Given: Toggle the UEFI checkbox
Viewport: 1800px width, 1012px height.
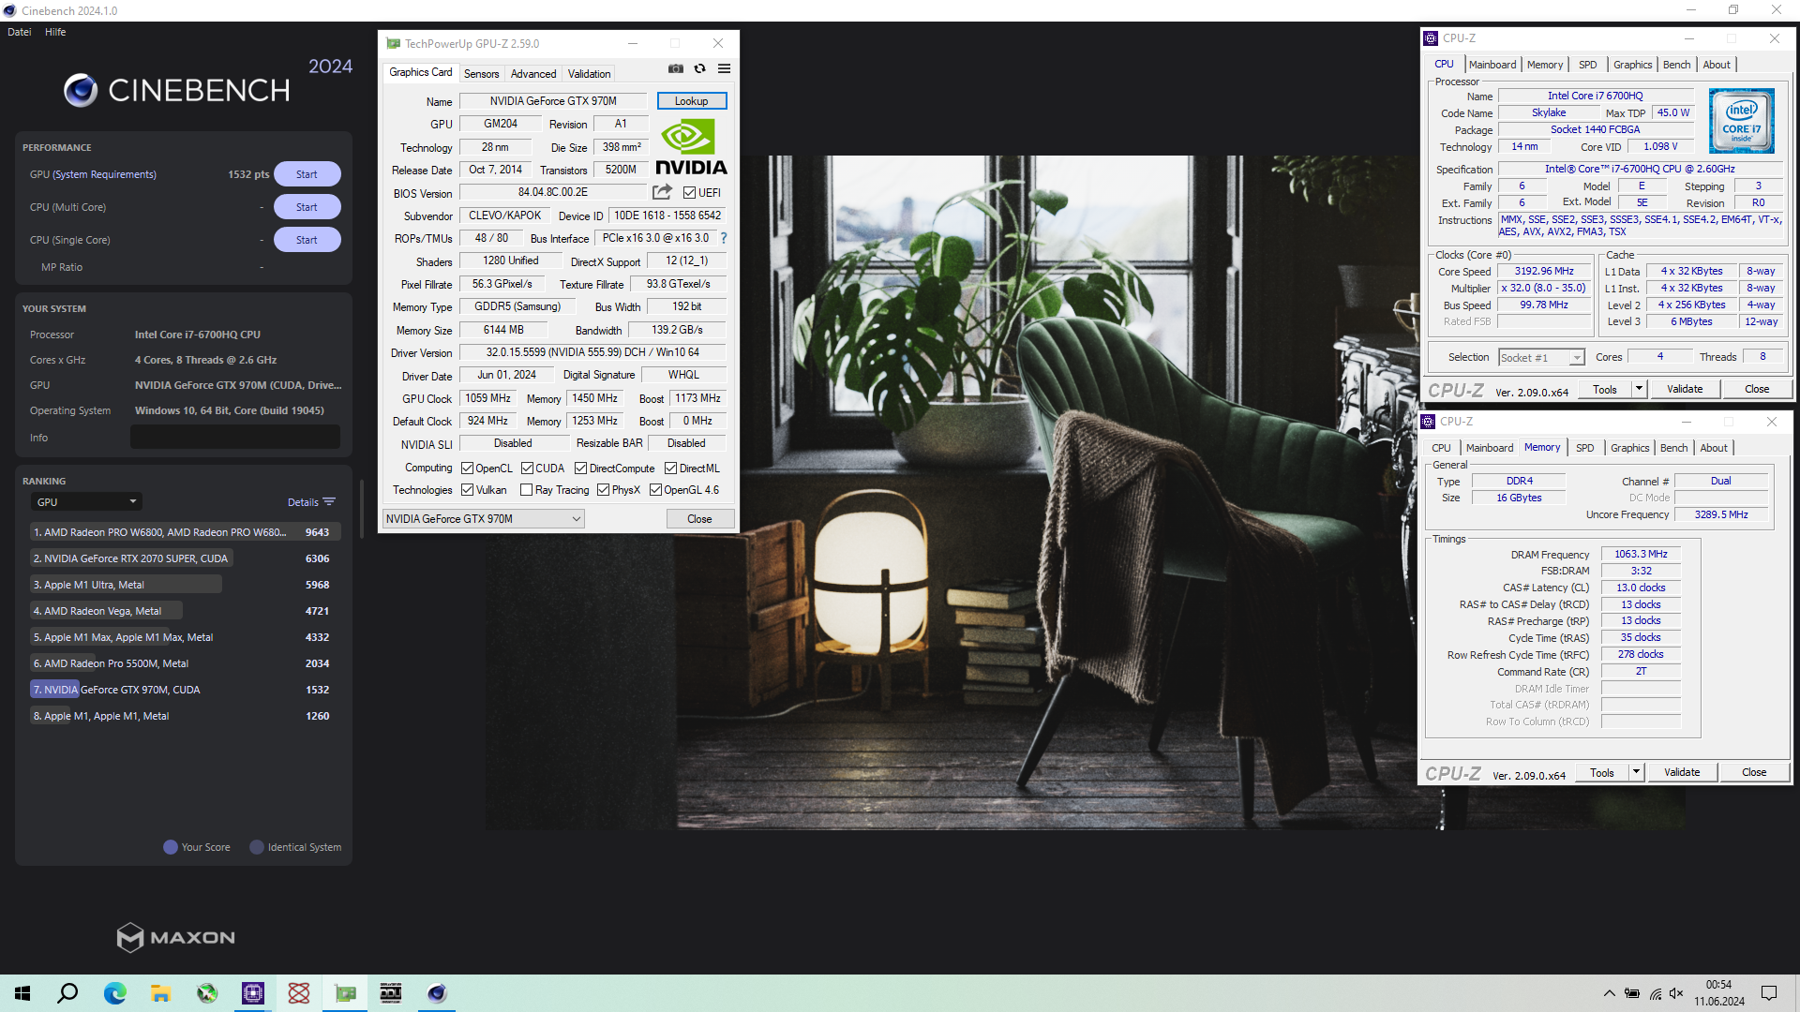Looking at the screenshot, I should pos(689,193).
